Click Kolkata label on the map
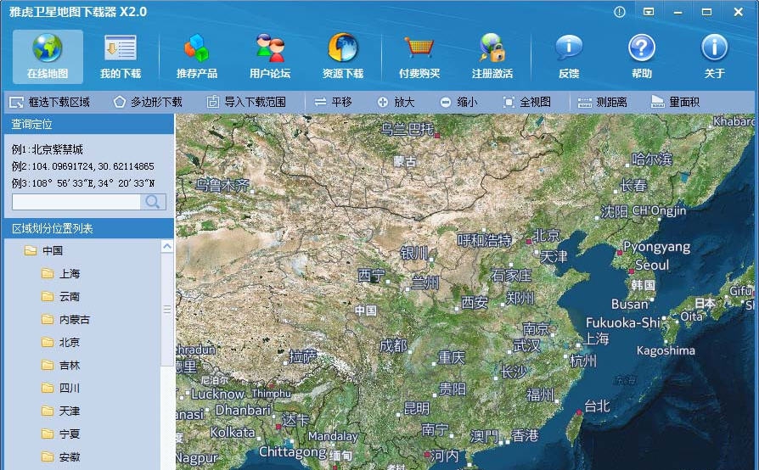759x470 pixels. click(233, 432)
